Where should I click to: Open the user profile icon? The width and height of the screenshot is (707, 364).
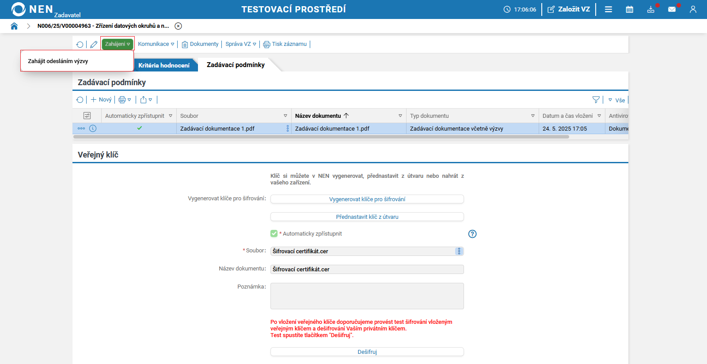pyautogui.click(x=693, y=9)
